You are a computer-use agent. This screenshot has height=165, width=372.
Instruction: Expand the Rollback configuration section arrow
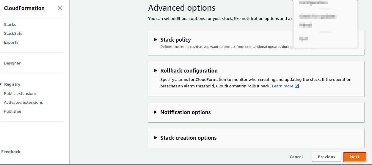click(x=155, y=70)
